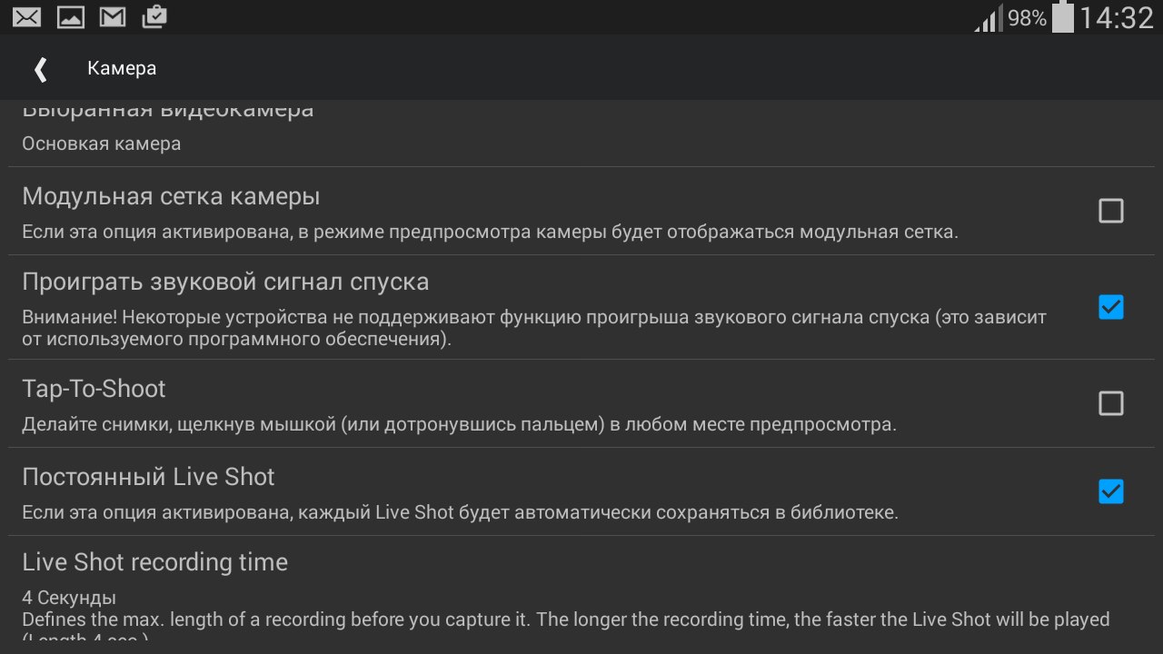This screenshot has width=1163, height=654.
Task: Tap the Модульная сетка камеры description text
Action: (x=490, y=232)
